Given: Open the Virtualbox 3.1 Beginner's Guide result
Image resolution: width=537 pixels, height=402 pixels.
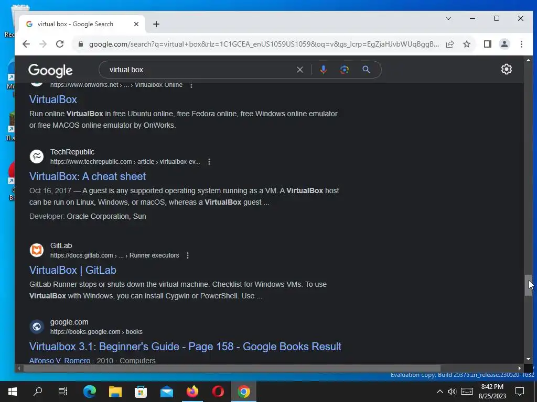Looking at the screenshot, I should pos(185,347).
